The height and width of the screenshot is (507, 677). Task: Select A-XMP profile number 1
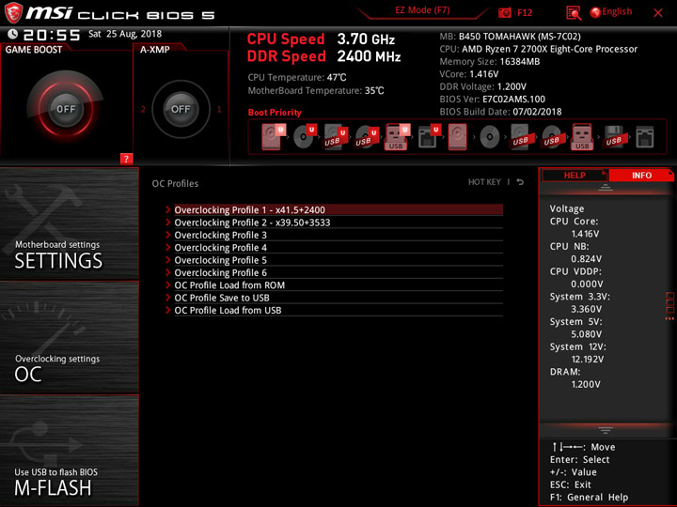point(219,109)
